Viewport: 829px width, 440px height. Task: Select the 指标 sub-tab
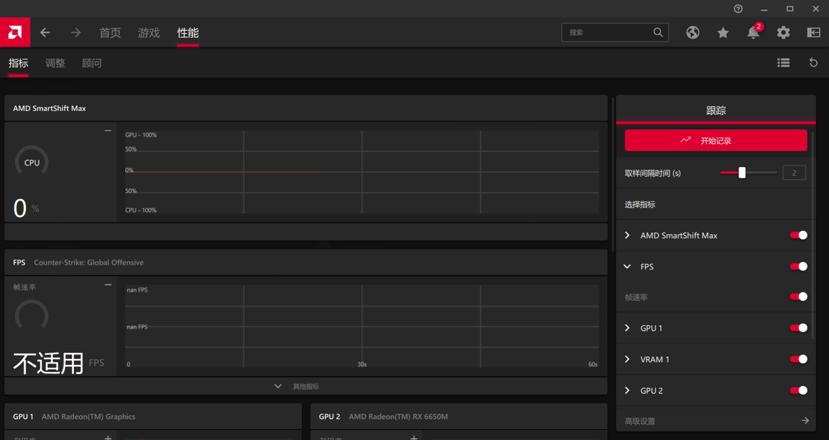(18, 63)
